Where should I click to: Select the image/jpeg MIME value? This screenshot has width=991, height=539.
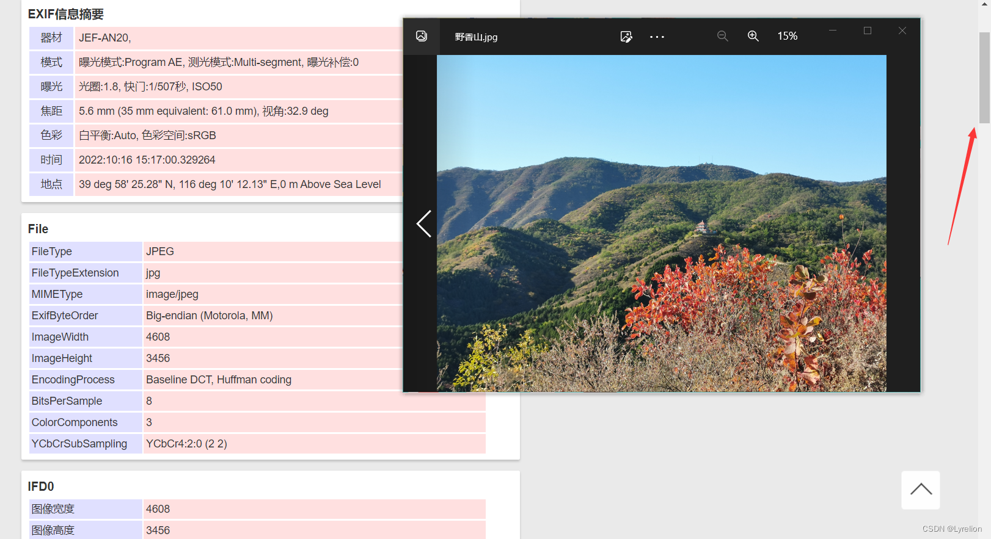[x=172, y=294]
